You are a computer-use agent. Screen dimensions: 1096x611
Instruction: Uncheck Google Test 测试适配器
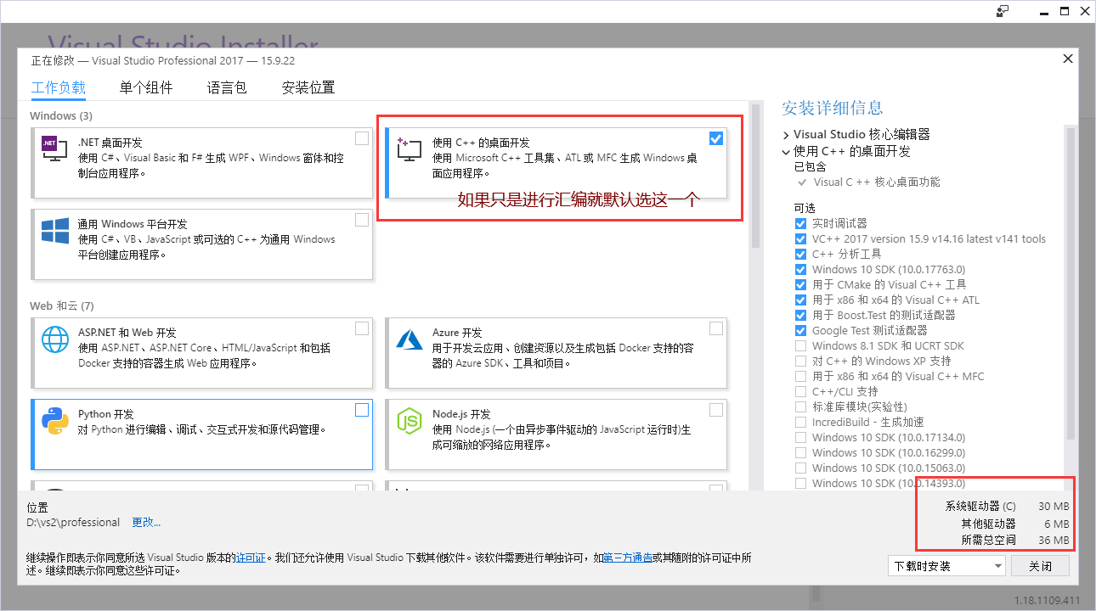pos(800,330)
